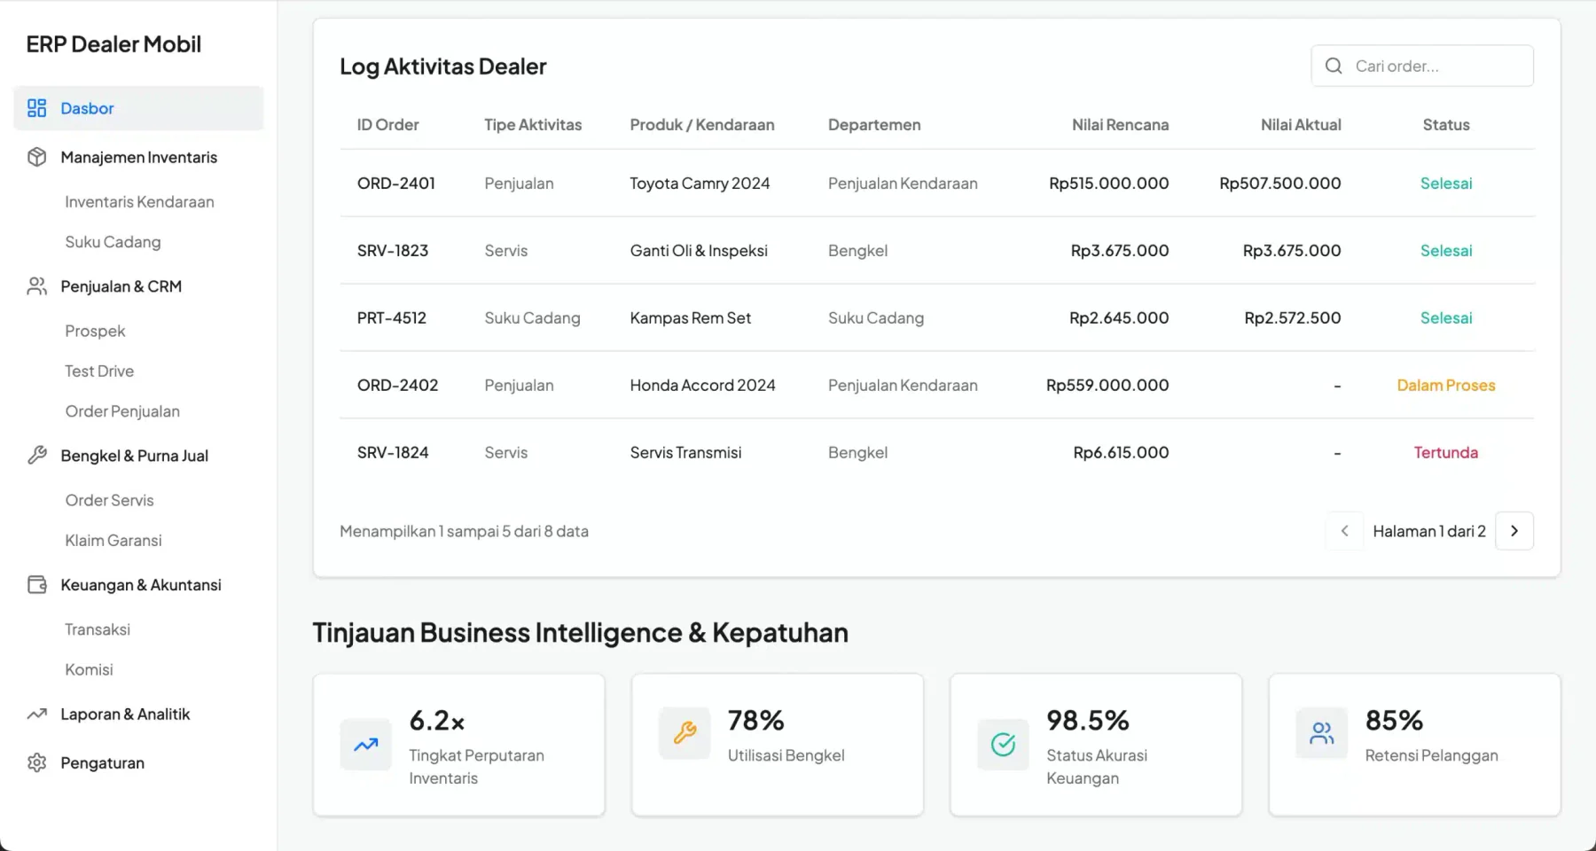Select order ID SRV-1823
Screen dimensions: 1596x851
tap(393, 251)
